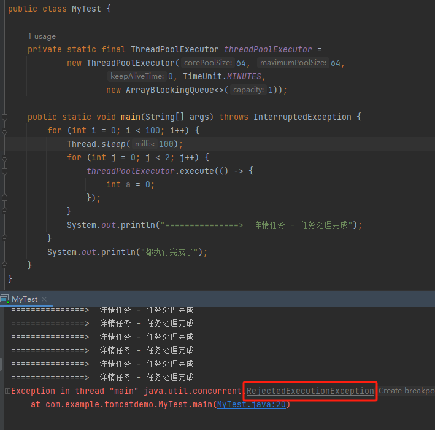
Task: Click the last 任务处理完成 console output line
Action: (x=102, y=378)
